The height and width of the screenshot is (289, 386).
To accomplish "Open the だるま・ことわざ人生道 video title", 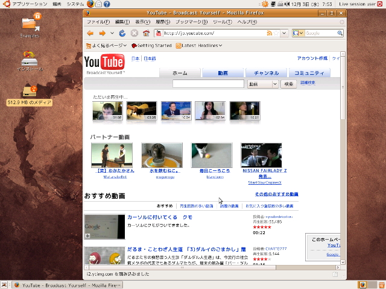I will 186,249.
